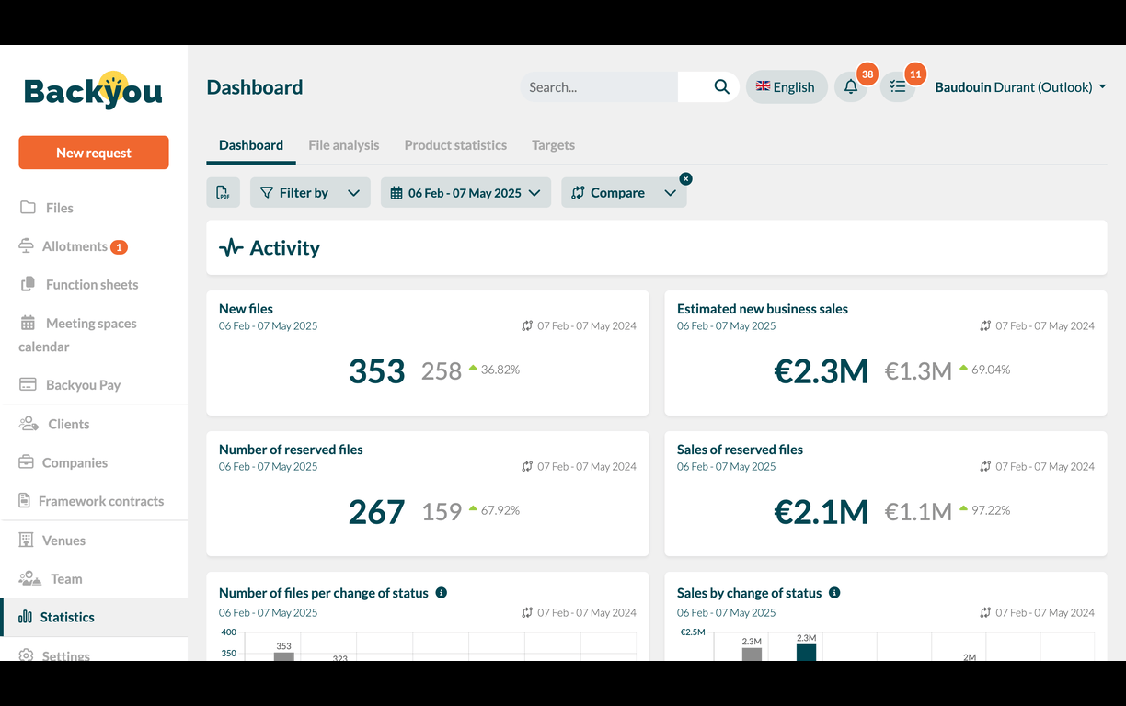Open the Filter by dropdown
Image resolution: width=1126 pixels, height=706 pixels.
pos(310,192)
